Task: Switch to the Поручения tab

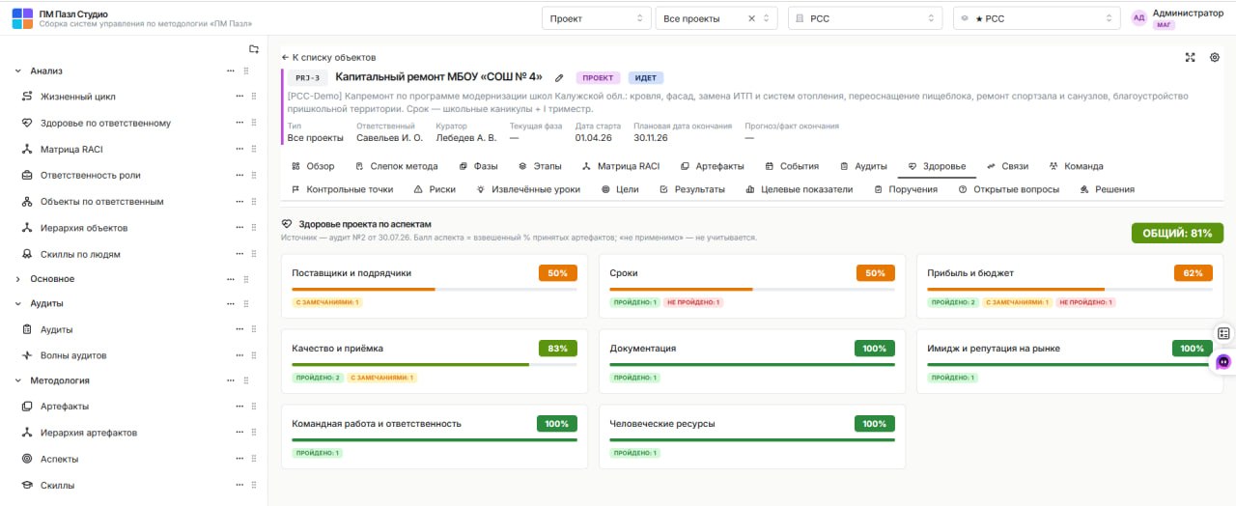Action: click(x=906, y=189)
